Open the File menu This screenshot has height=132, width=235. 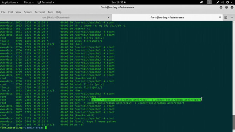click(3, 12)
